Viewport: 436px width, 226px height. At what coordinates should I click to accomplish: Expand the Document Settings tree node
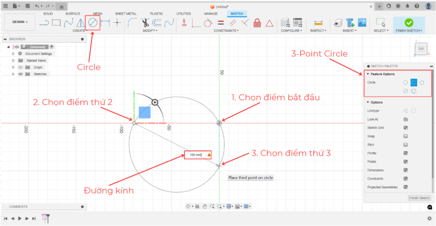(x=14, y=54)
